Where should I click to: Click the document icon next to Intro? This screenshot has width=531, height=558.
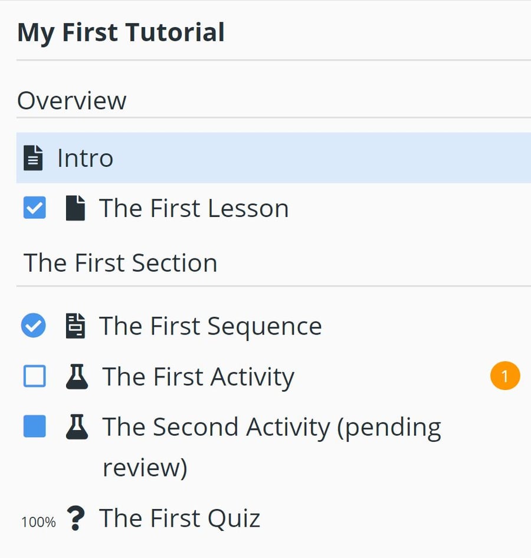click(34, 157)
